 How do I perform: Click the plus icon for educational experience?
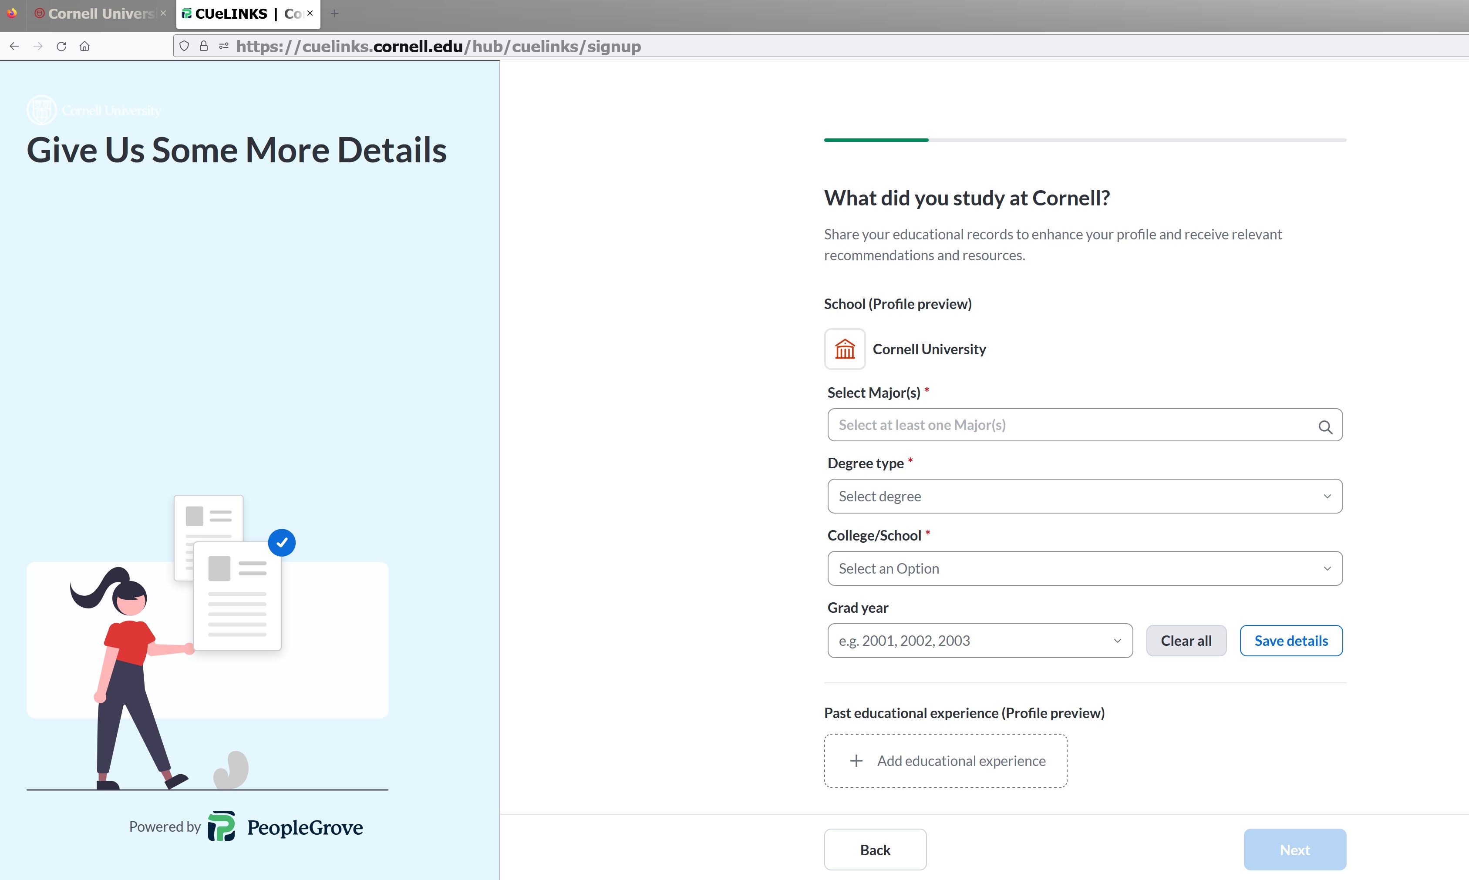(x=856, y=761)
